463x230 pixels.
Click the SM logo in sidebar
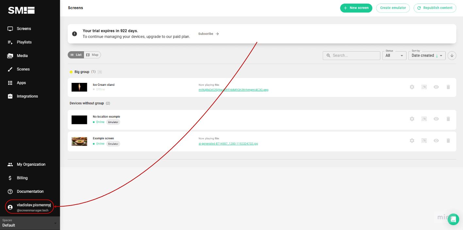click(x=21, y=10)
